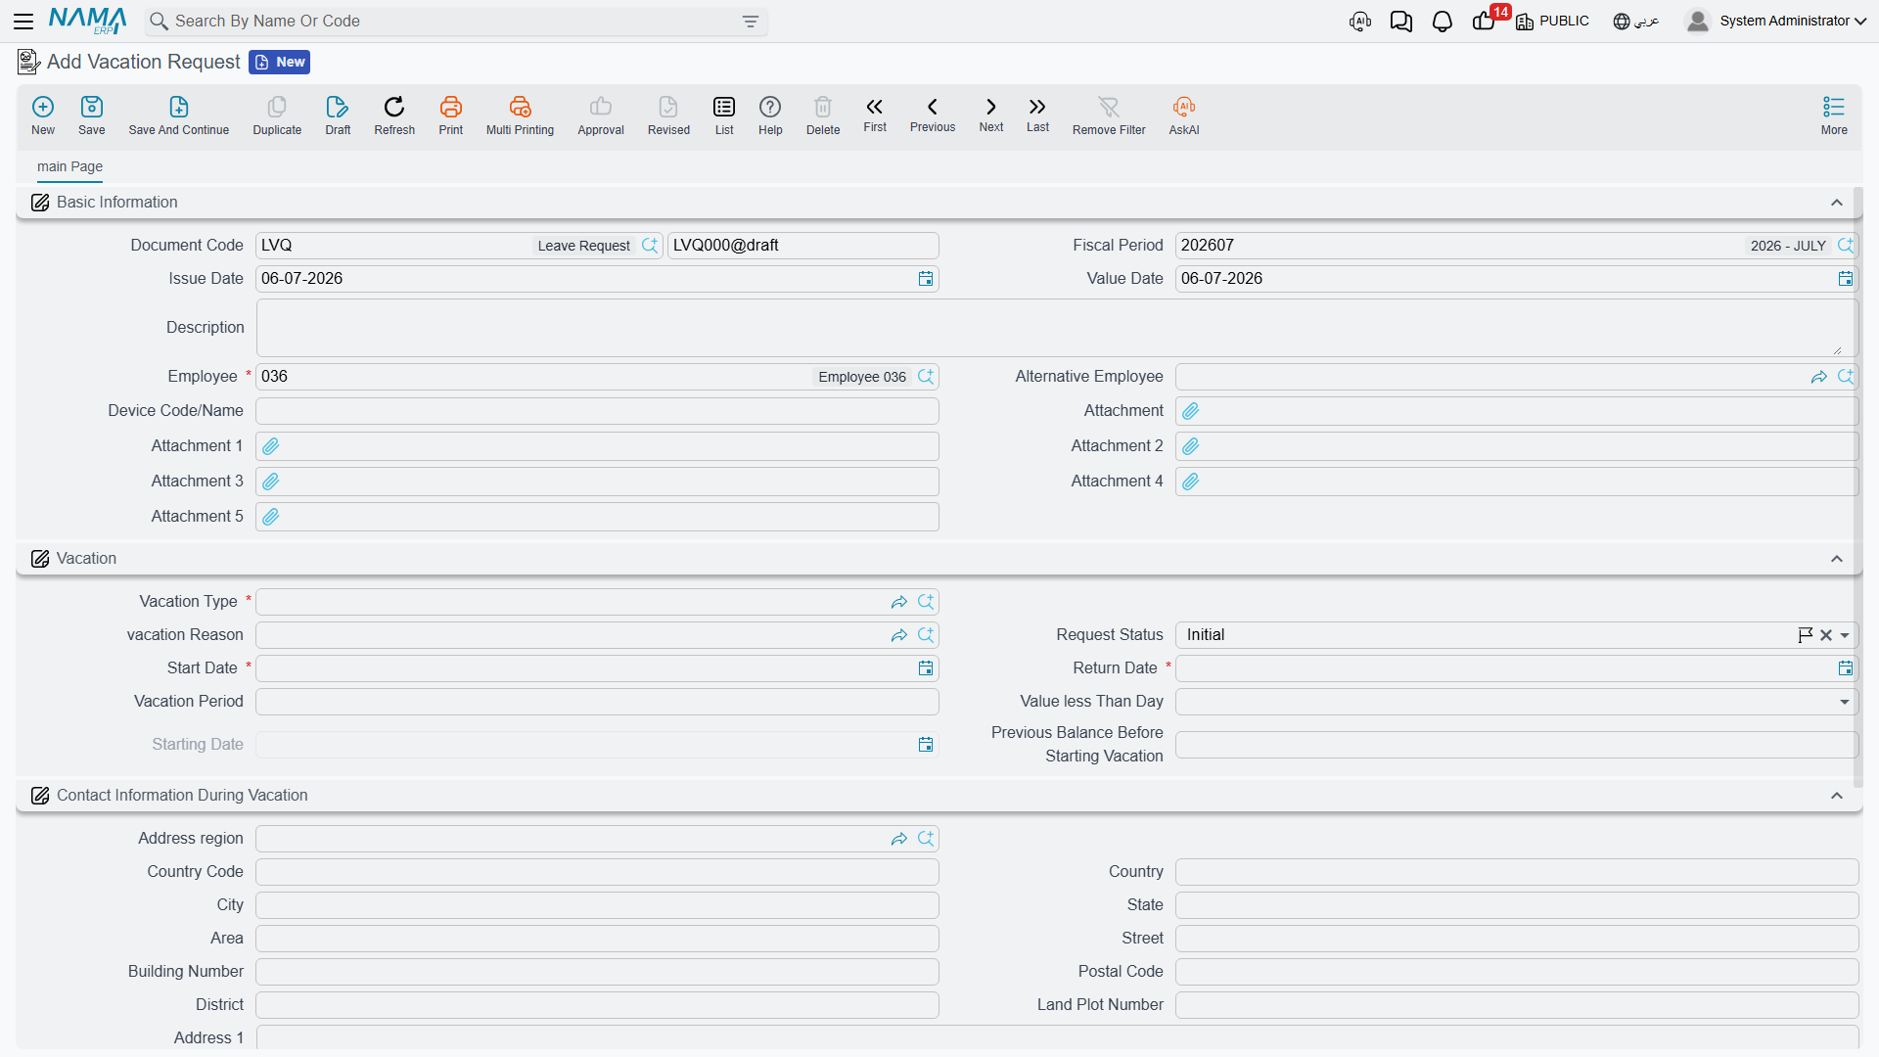Open the List view
This screenshot has height=1057, width=1879.
pos(724,115)
